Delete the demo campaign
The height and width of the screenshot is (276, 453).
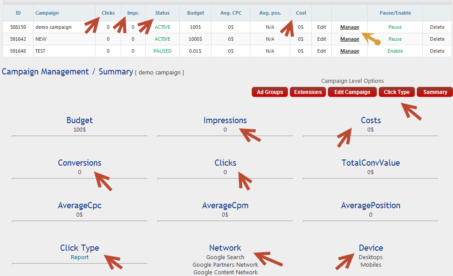[437, 27]
